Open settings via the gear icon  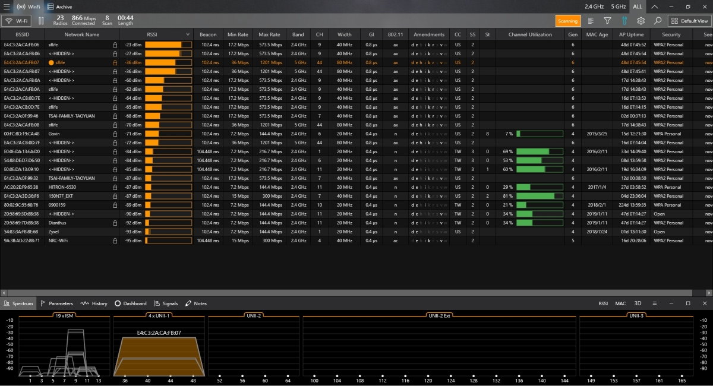641,21
